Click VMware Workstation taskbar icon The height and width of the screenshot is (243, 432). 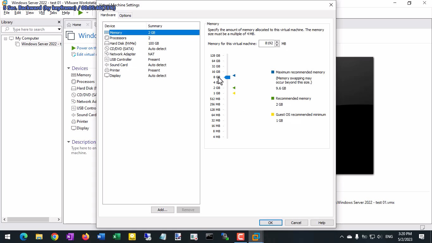coord(256,236)
